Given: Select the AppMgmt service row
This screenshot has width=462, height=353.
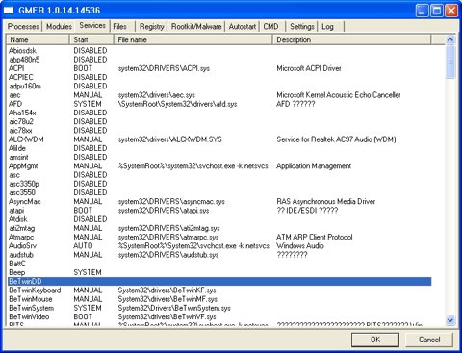Looking at the screenshot, I should coord(219,166).
